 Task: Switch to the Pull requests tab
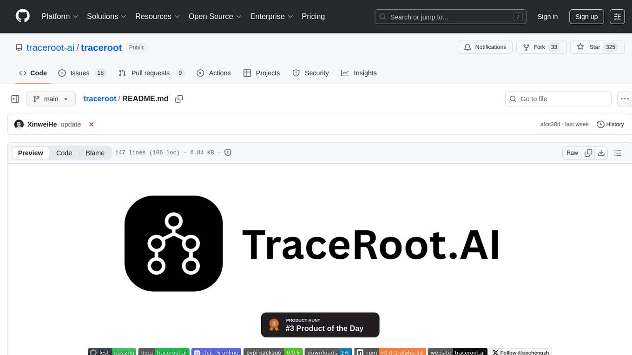click(x=151, y=73)
